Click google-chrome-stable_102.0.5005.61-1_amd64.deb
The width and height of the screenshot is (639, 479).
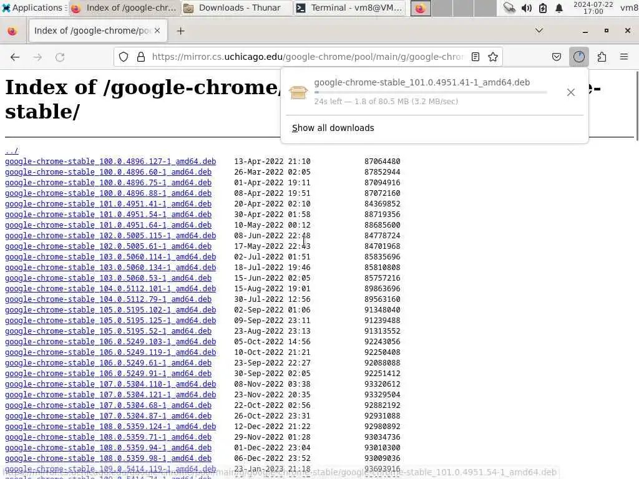point(109,246)
